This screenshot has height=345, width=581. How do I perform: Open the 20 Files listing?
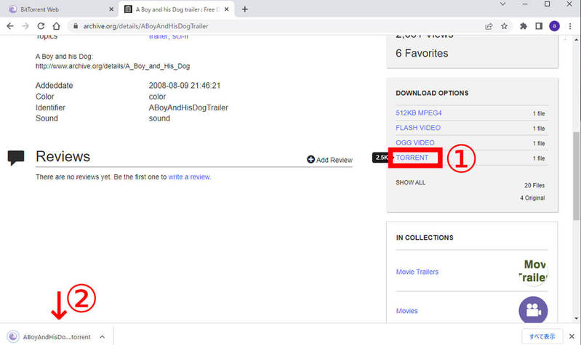[534, 185]
